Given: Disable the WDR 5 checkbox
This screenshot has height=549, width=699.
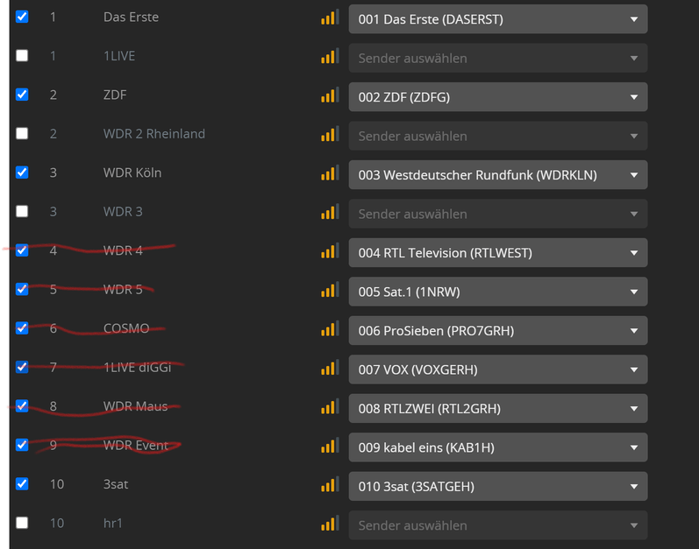Looking at the screenshot, I should click(22, 289).
